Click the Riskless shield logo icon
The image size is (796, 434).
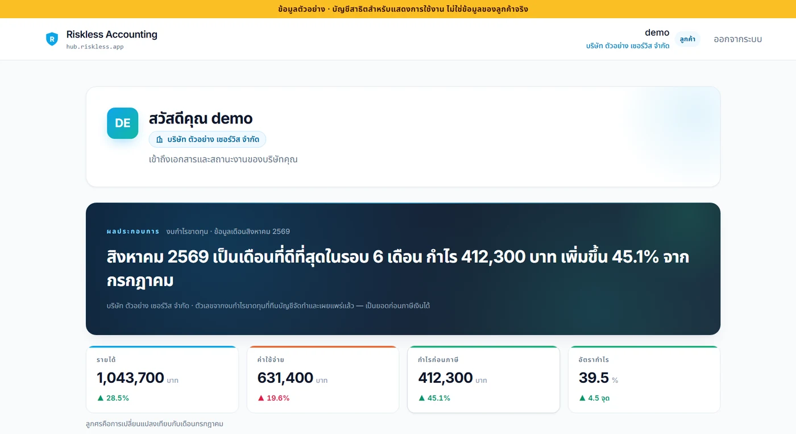[52, 39]
